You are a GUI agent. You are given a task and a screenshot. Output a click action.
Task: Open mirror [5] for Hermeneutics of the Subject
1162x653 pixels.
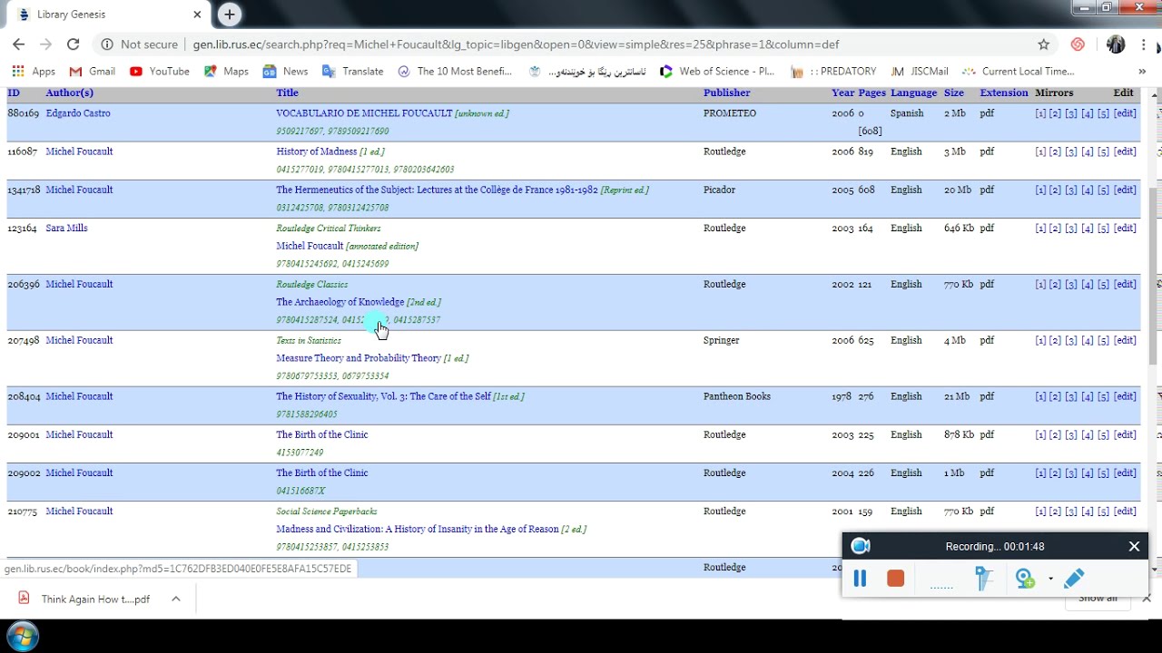tap(1103, 190)
